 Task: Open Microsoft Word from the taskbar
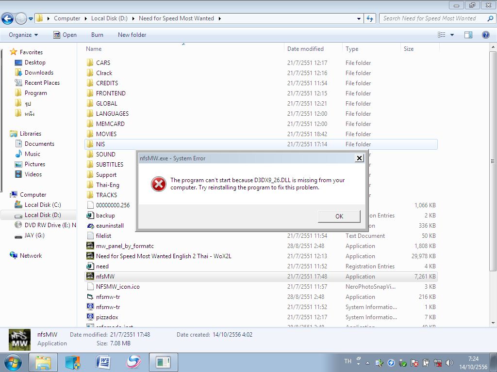tap(103, 362)
